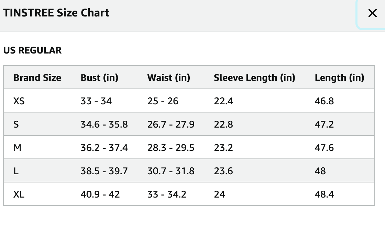
Task: Click the XL brand size cell
Action: tap(19, 194)
